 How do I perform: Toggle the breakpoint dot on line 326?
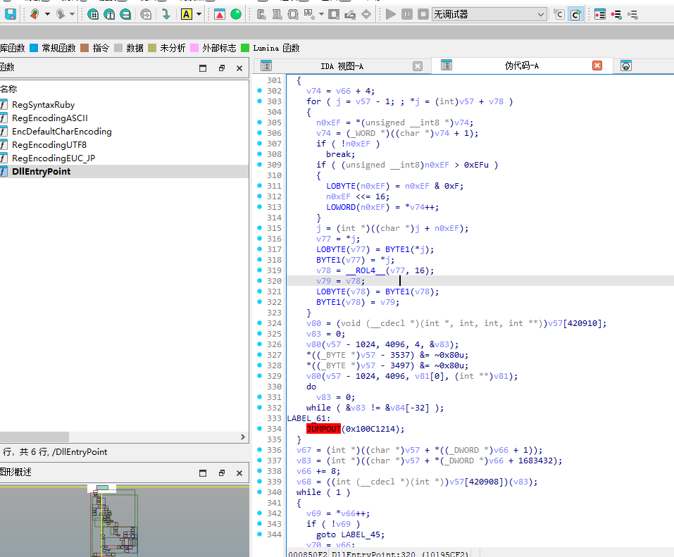[x=258, y=344]
